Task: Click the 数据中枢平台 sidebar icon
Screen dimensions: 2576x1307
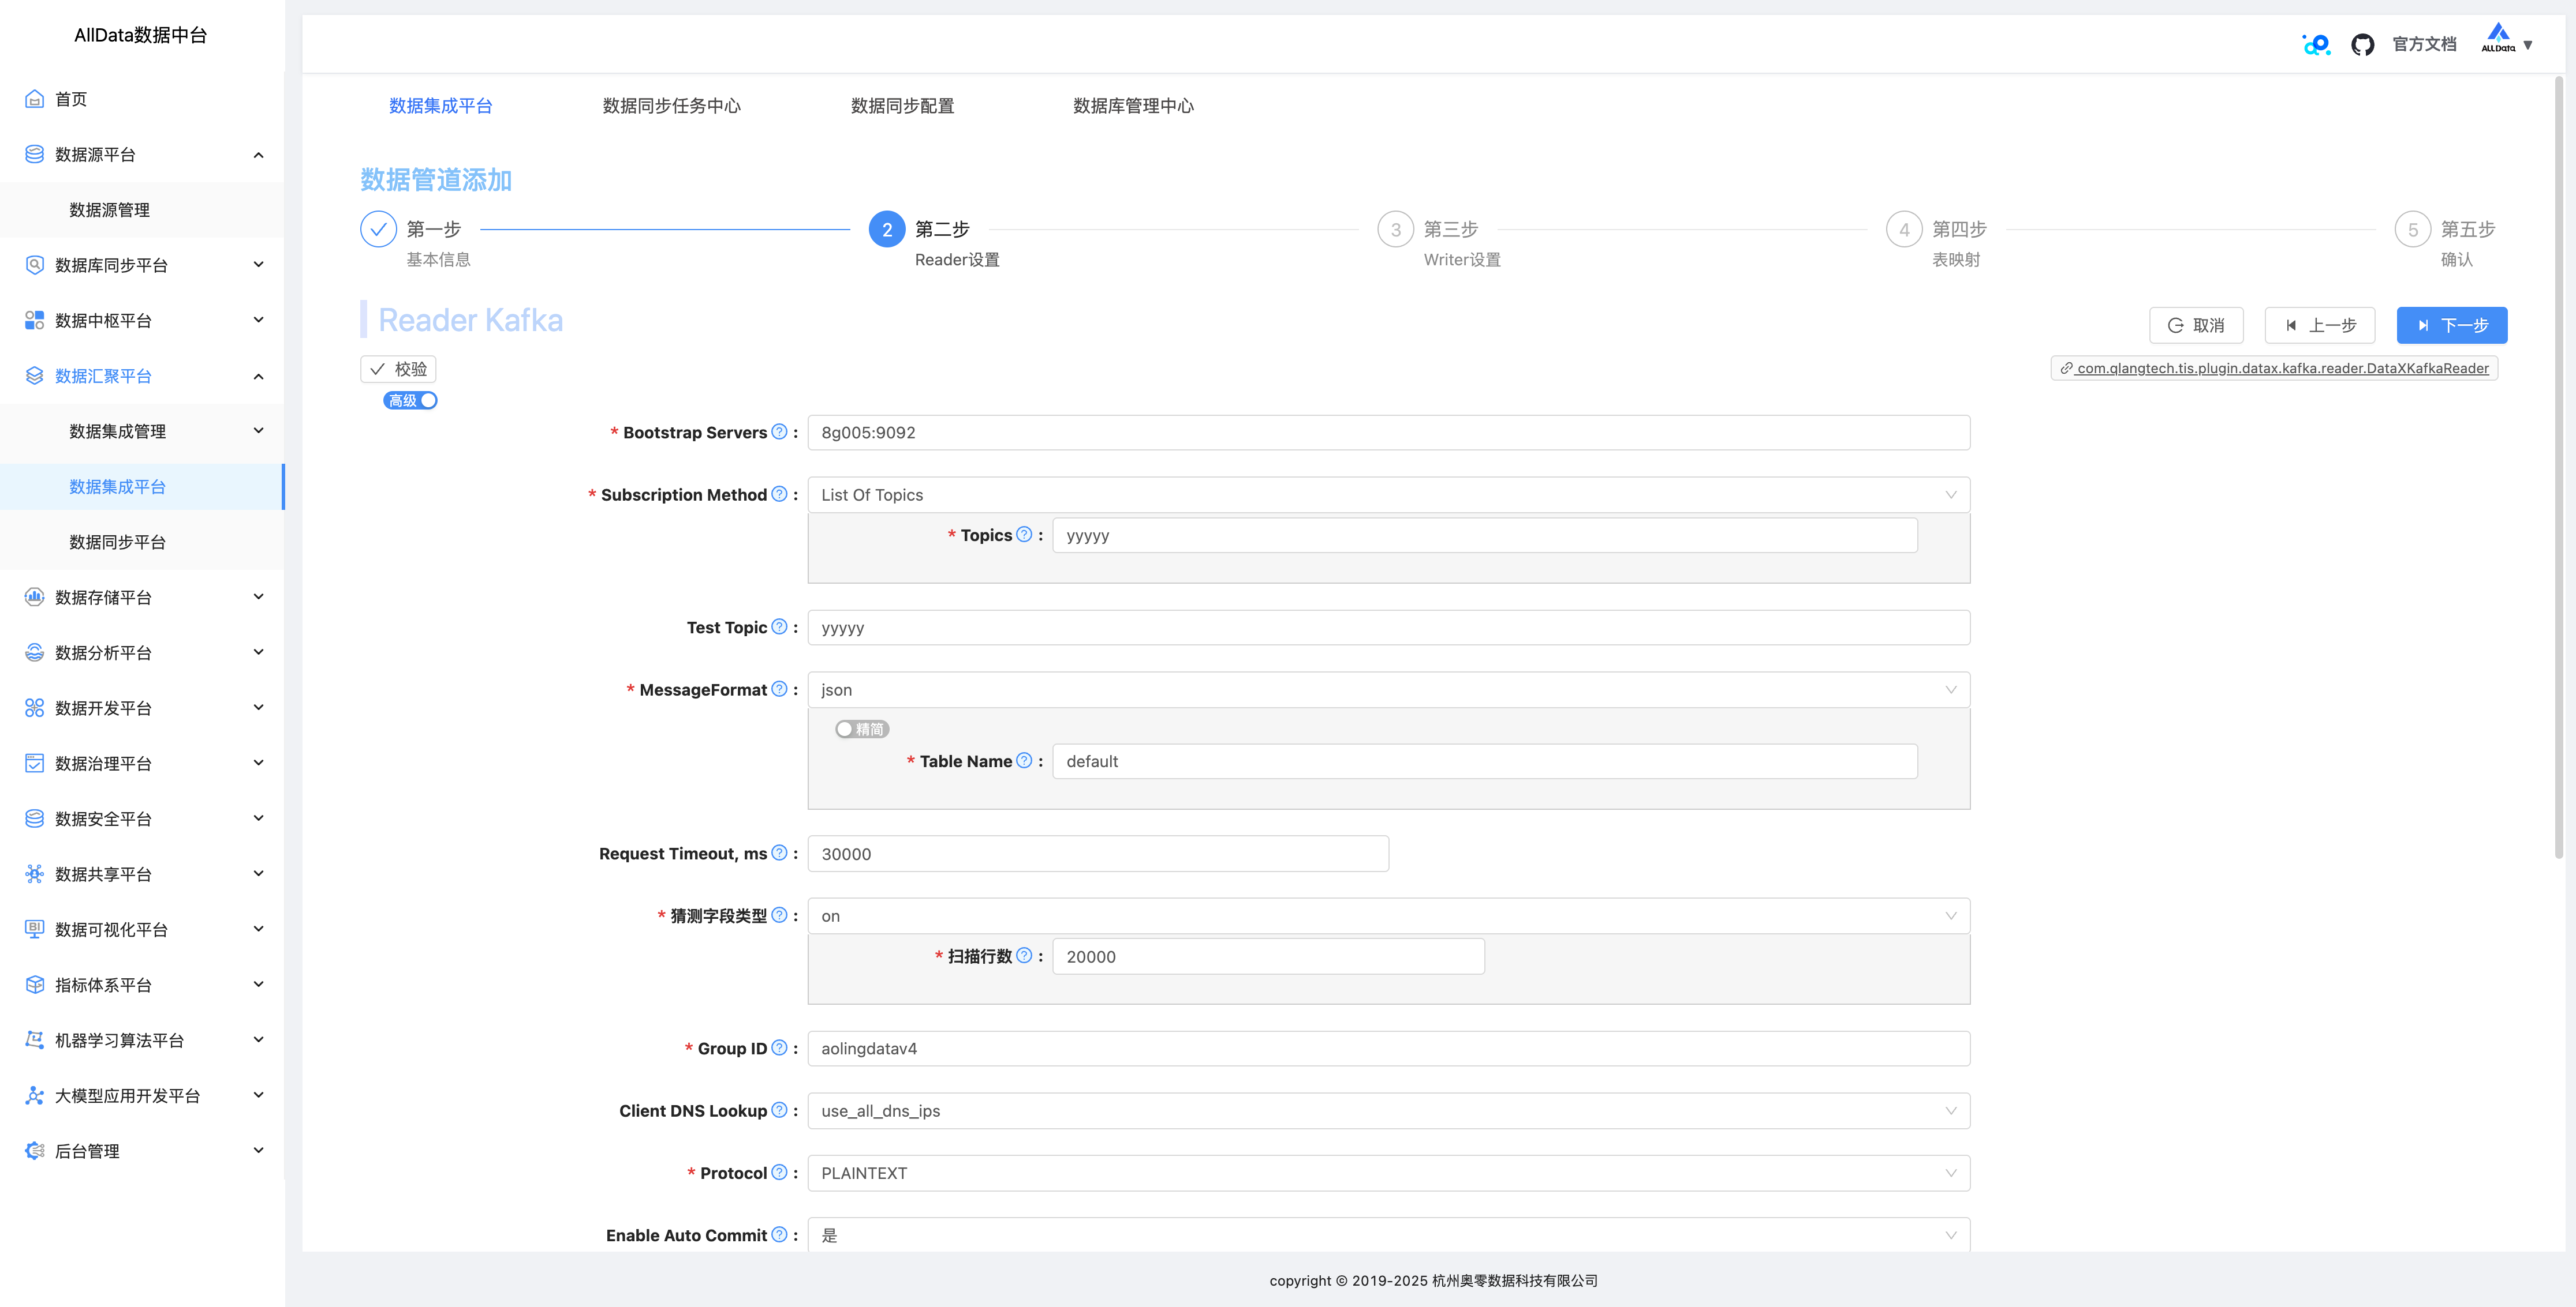Action: [x=34, y=320]
